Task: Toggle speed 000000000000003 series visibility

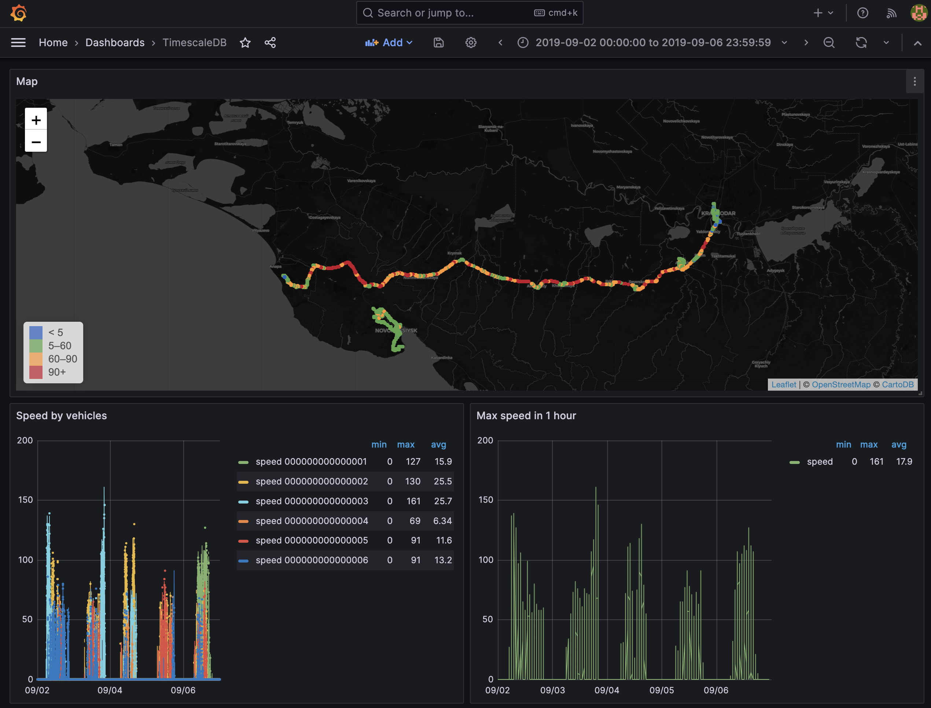Action: point(312,501)
